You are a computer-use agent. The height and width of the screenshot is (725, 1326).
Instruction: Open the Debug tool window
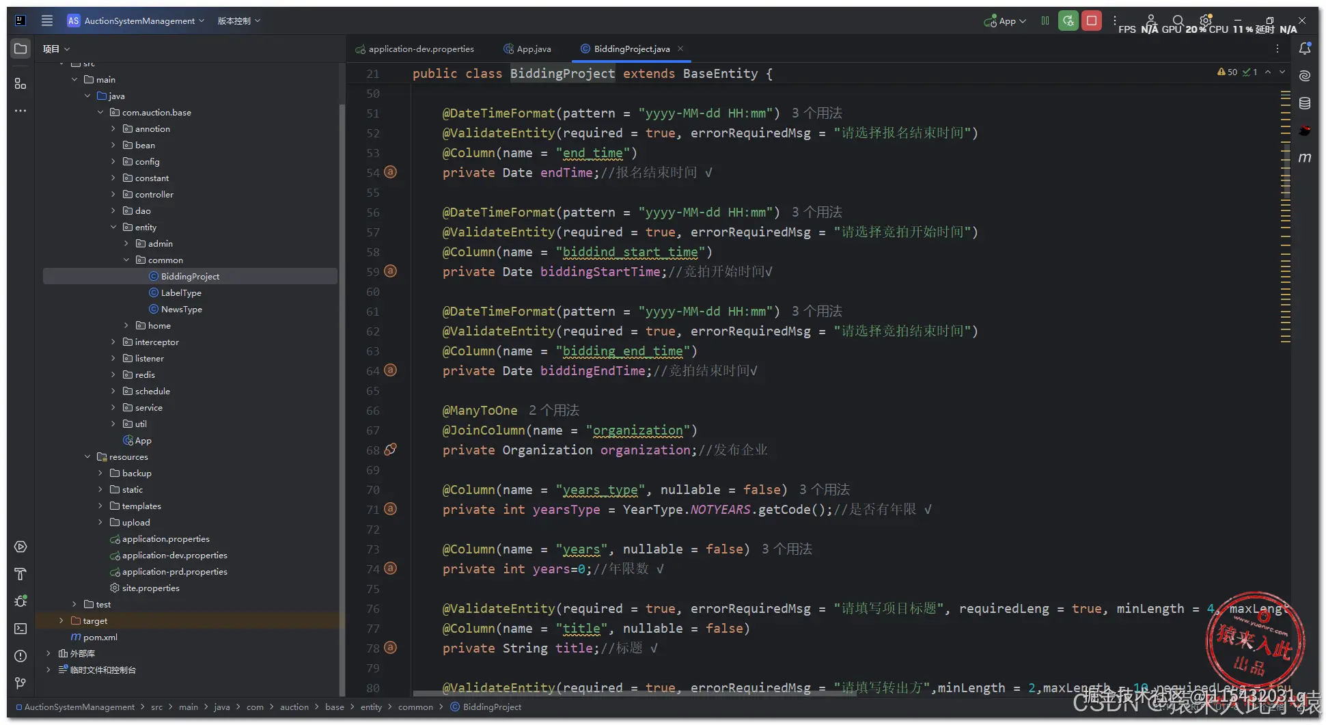pyautogui.click(x=20, y=601)
